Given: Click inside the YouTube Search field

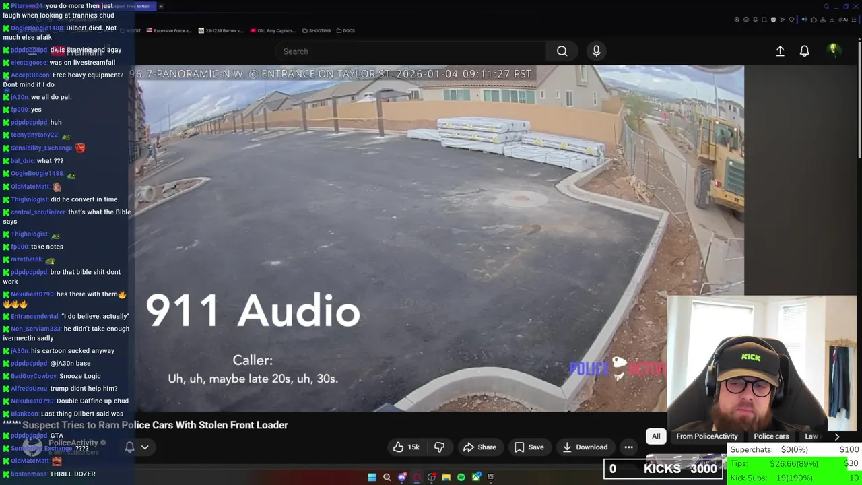Looking at the screenshot, I should [x=411, y=51].
